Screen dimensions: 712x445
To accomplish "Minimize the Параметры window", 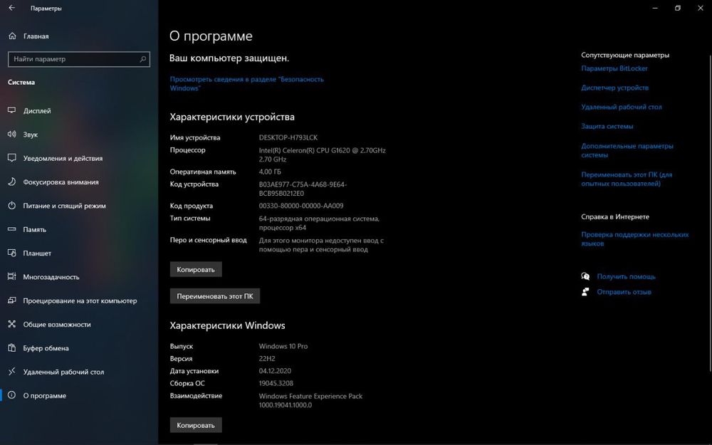I will [655, 8].
